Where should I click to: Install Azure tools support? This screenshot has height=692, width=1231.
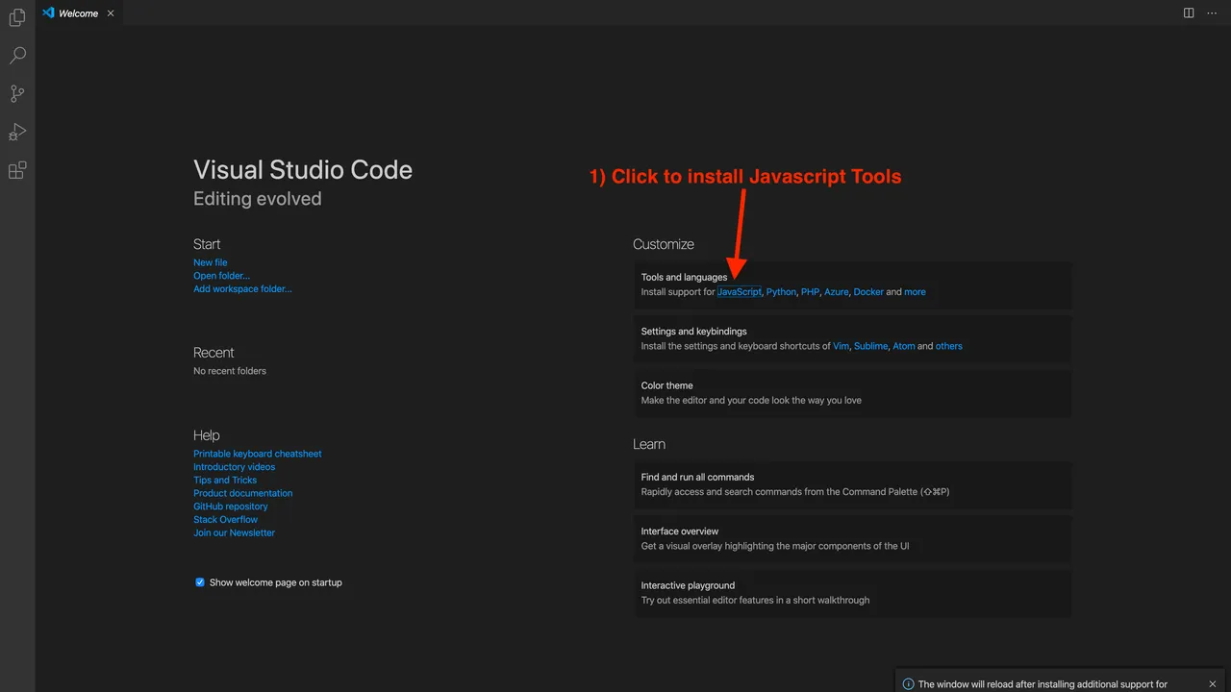coord(837,292)
